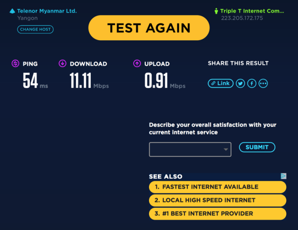The width and height of the screenshot is (298, 230).
Task: Copy the result Link share button
Action: 221,83
